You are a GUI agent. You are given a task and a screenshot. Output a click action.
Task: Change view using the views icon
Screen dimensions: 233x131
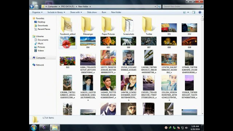pos(185,12)
